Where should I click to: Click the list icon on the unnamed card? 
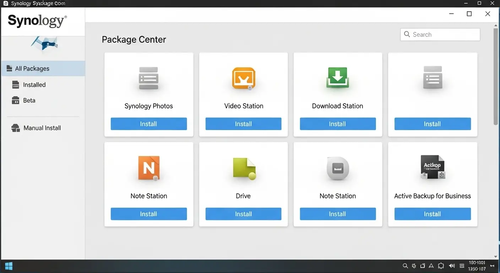click(433, 77)
